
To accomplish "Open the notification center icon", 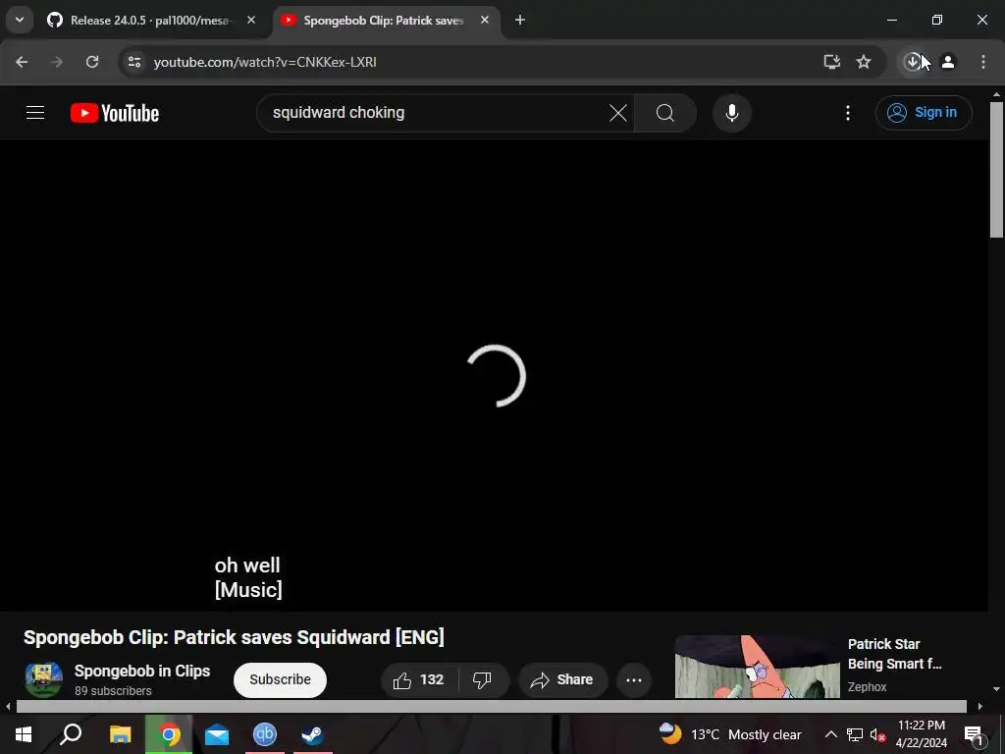I will tap(974, 734).
